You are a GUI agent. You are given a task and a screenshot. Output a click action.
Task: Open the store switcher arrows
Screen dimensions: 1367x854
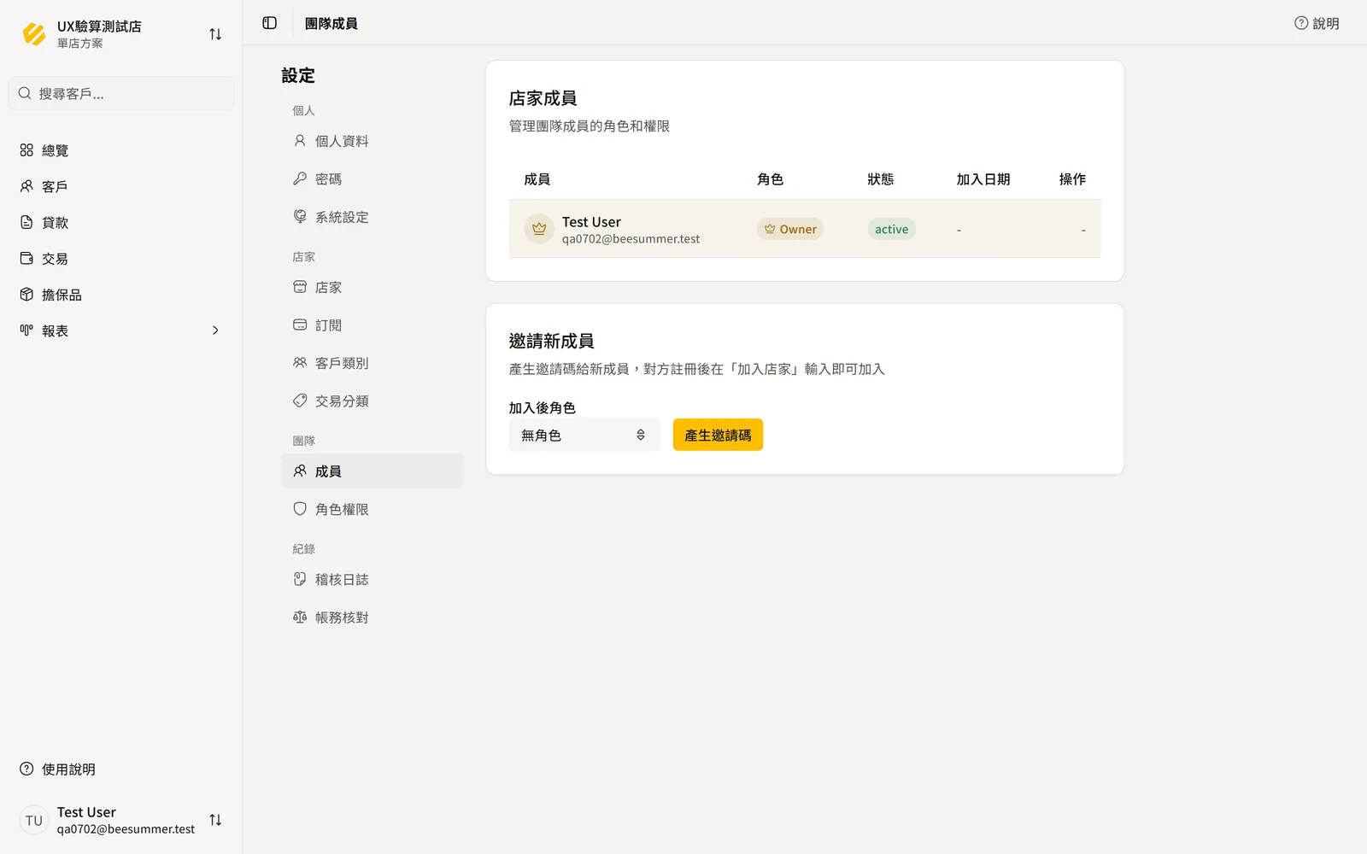215,34
